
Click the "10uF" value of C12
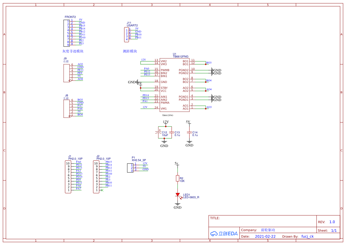coord(165,135)
